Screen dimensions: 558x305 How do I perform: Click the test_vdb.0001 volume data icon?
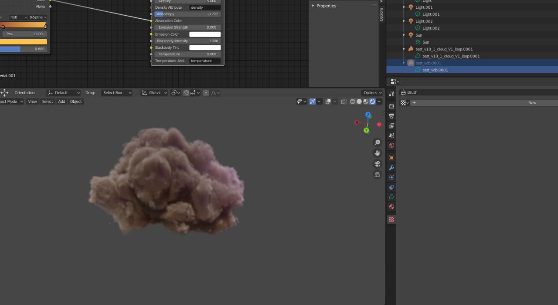pos(418,70)
